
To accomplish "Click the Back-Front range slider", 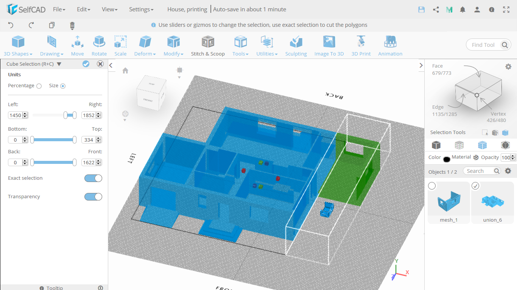I will point(53,162).
